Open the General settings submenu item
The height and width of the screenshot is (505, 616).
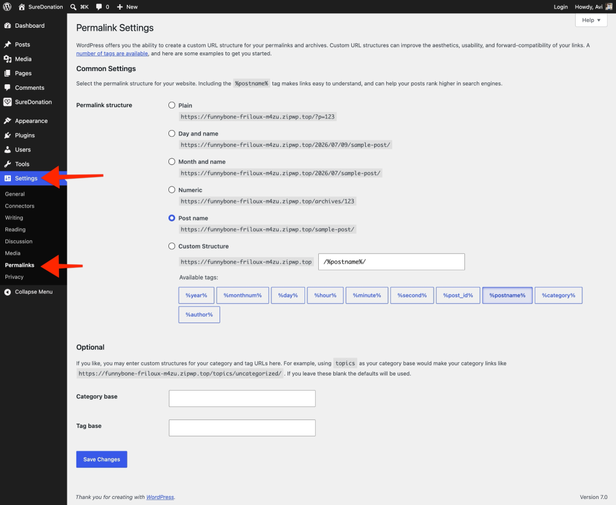pos(15,194)
